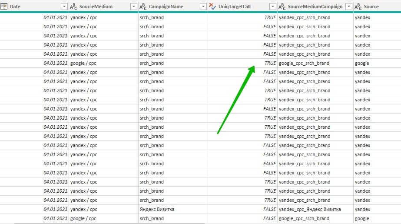
Task: Select the CampaignName column header
Action: point(173,7)
